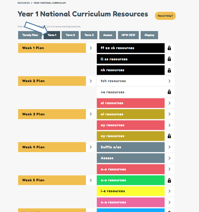Viewport: 199px width, 212px height.
Task: Go to the Display tab
Action: point(149,35)
